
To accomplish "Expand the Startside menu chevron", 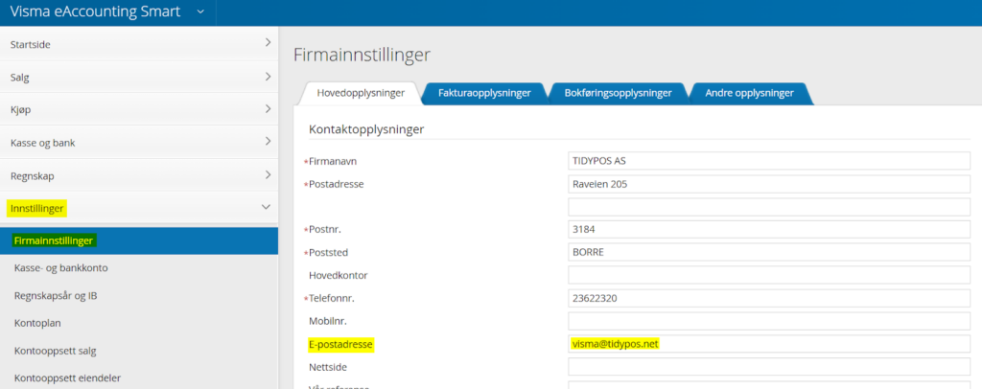I will tap(268, 43).
